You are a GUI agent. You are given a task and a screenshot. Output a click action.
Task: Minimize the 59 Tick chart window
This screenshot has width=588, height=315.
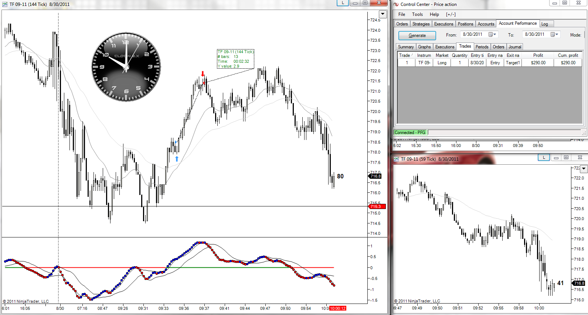click(556, 157)
